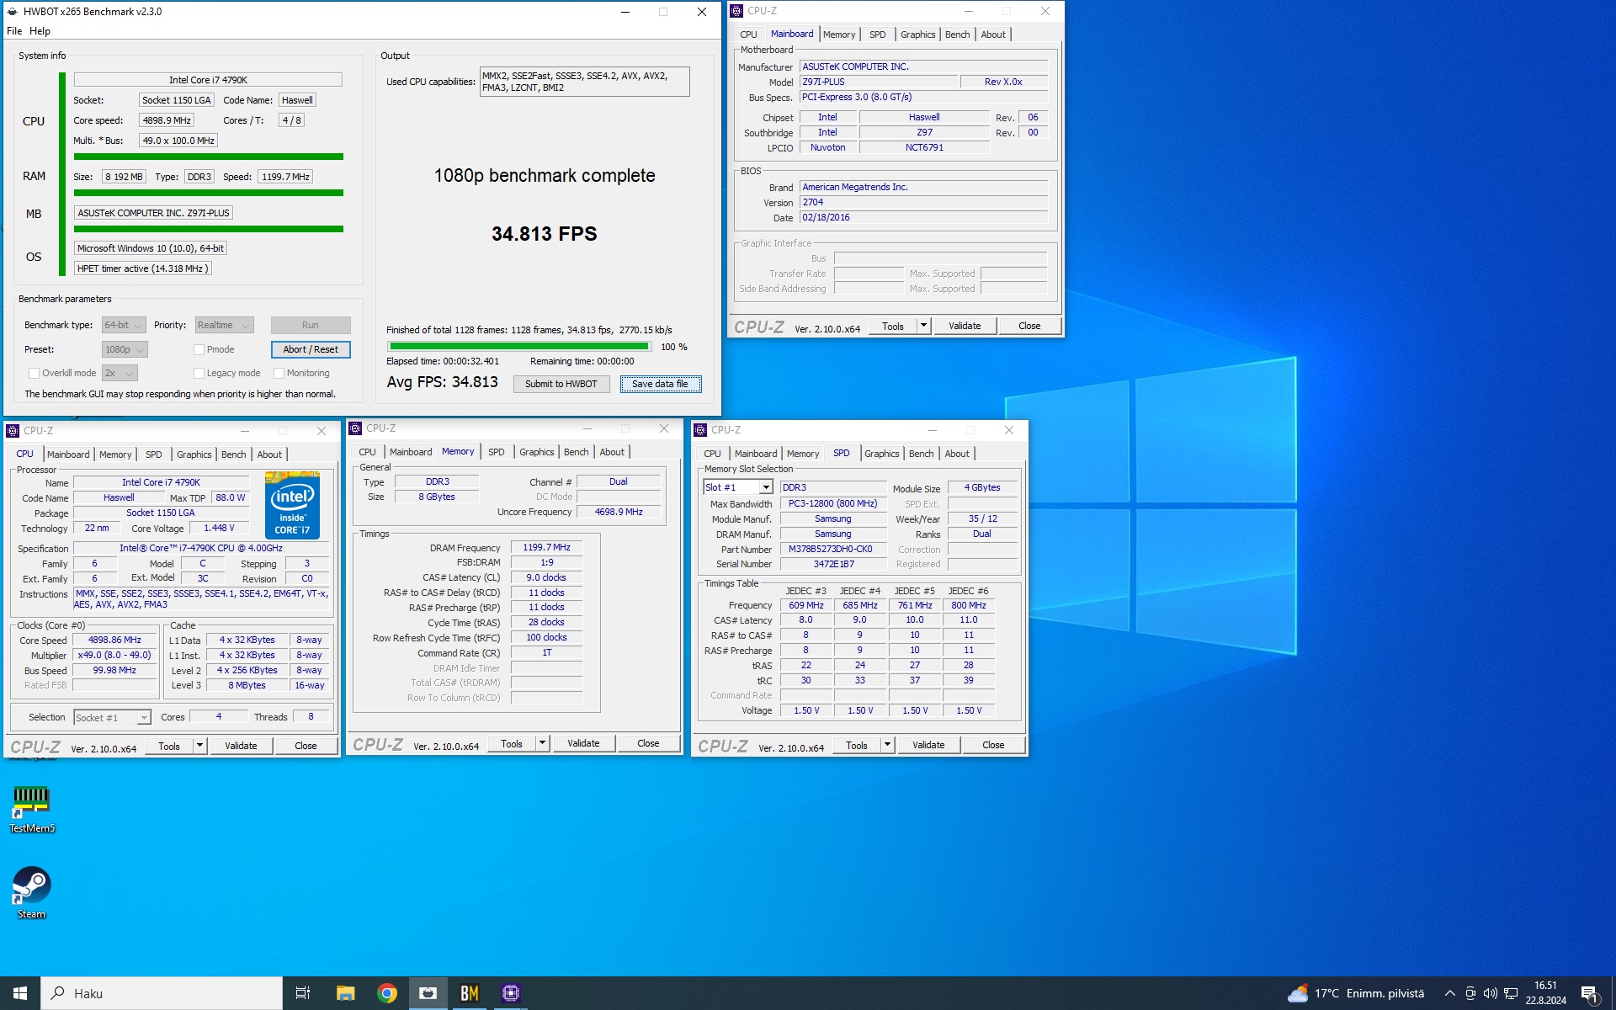
Task: Enable Overkill mode checkbox
Action: (34, 373)
